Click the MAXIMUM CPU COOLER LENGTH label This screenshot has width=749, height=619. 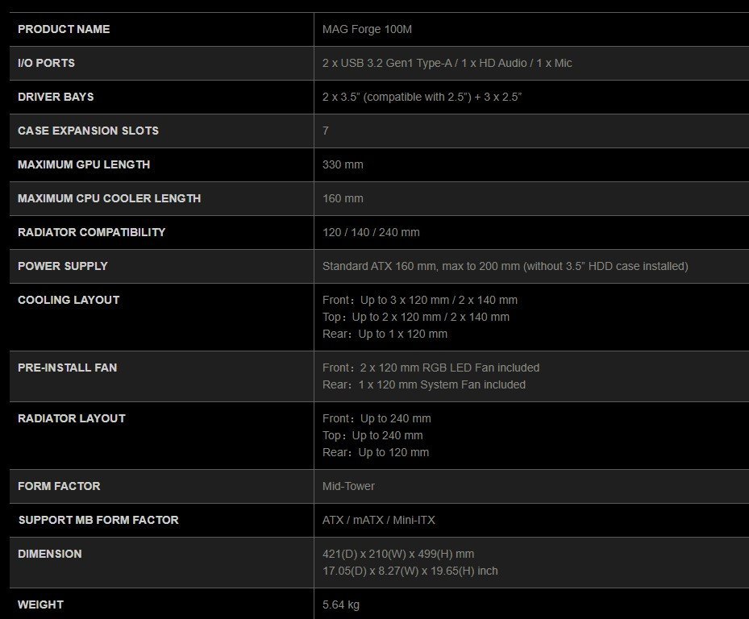click(x=109, y=198)
